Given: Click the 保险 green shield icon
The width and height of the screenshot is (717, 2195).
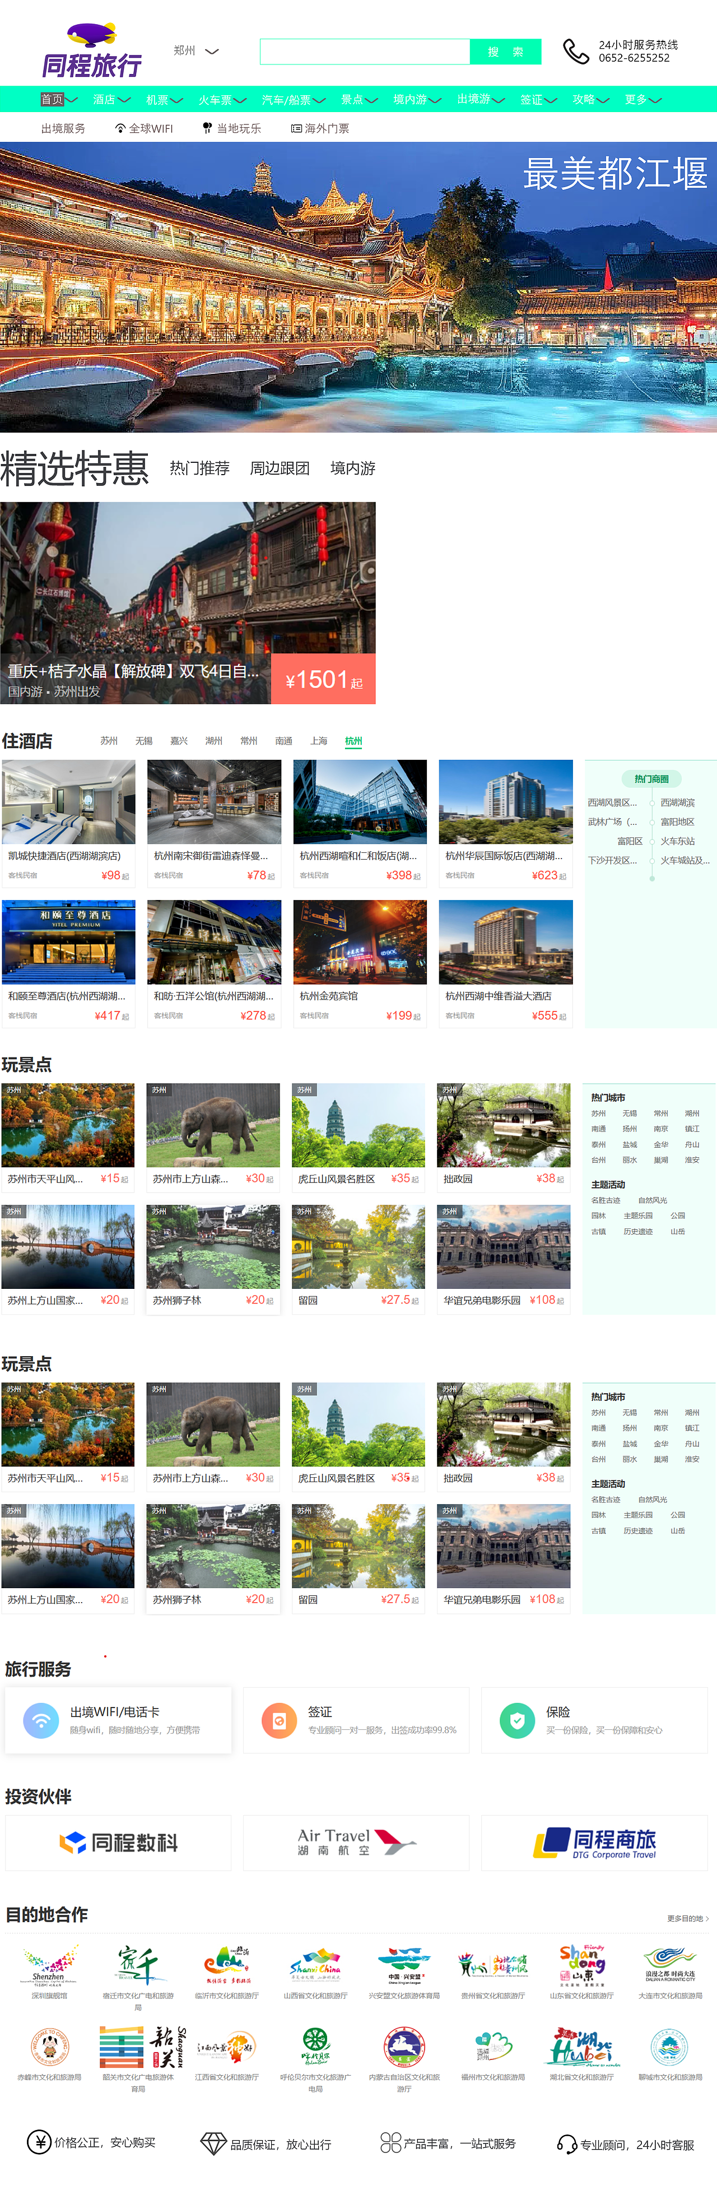Looking at the screenshot, I should 517,1720.
